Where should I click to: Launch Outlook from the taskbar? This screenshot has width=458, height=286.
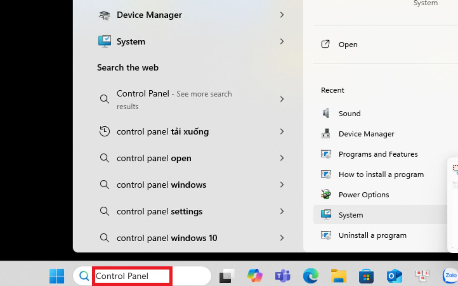point(394,276)
